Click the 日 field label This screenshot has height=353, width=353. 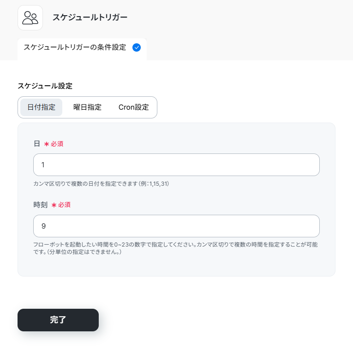coord(37,144)
